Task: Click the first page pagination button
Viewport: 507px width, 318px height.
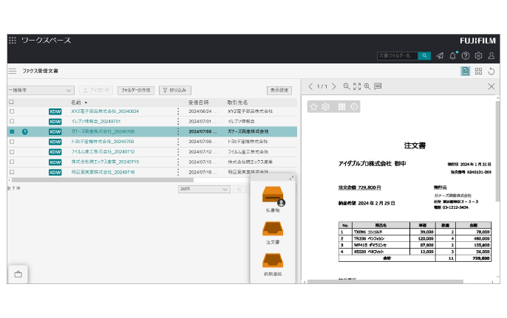Action: click(239, 189)
